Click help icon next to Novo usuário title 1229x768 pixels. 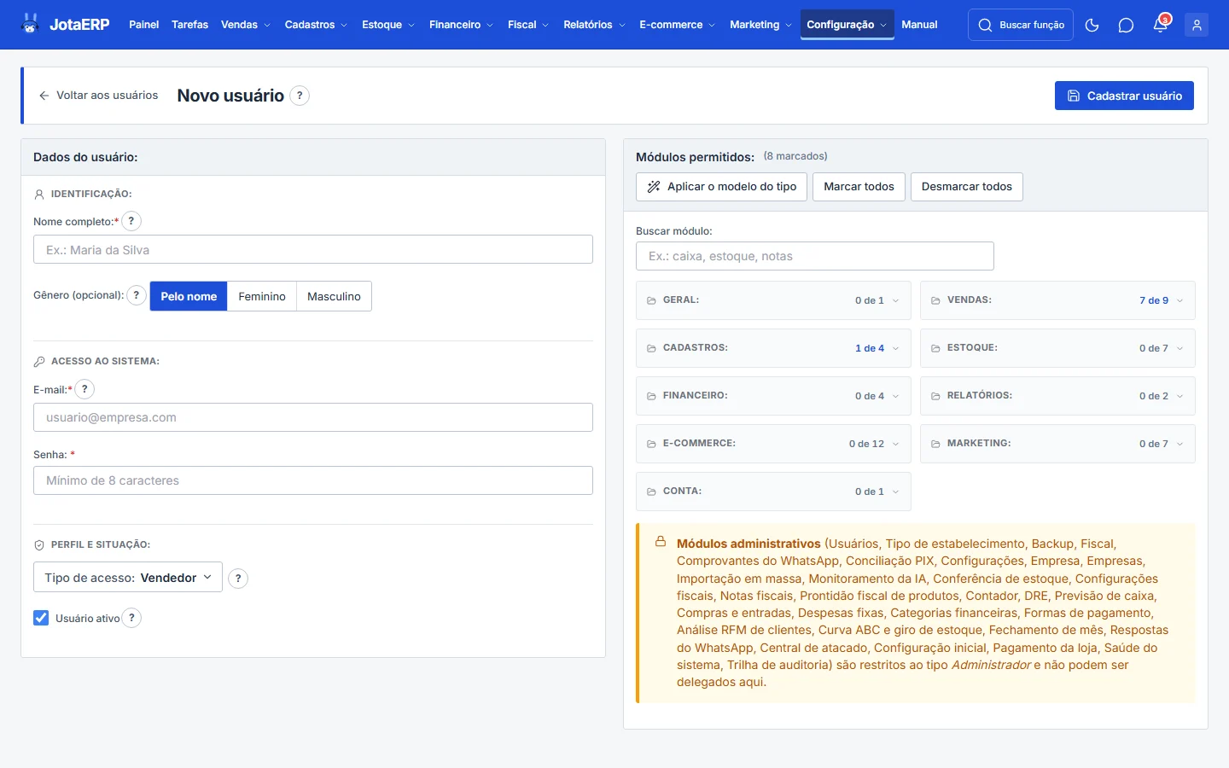[x=300, y=96]
